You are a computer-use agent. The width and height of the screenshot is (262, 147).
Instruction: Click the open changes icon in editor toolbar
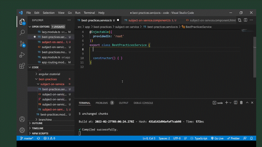[x=240, y=20]
